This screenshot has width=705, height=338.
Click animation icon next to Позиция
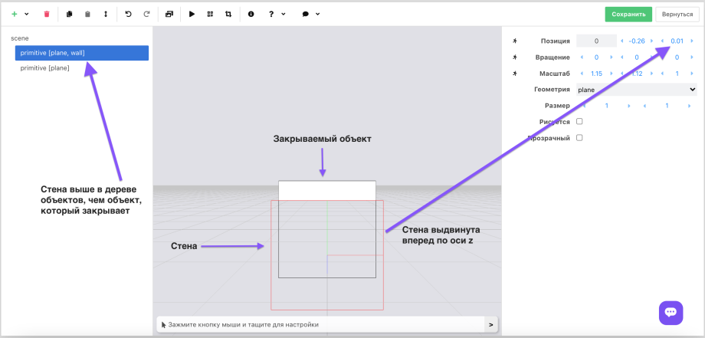click(515, 41)
